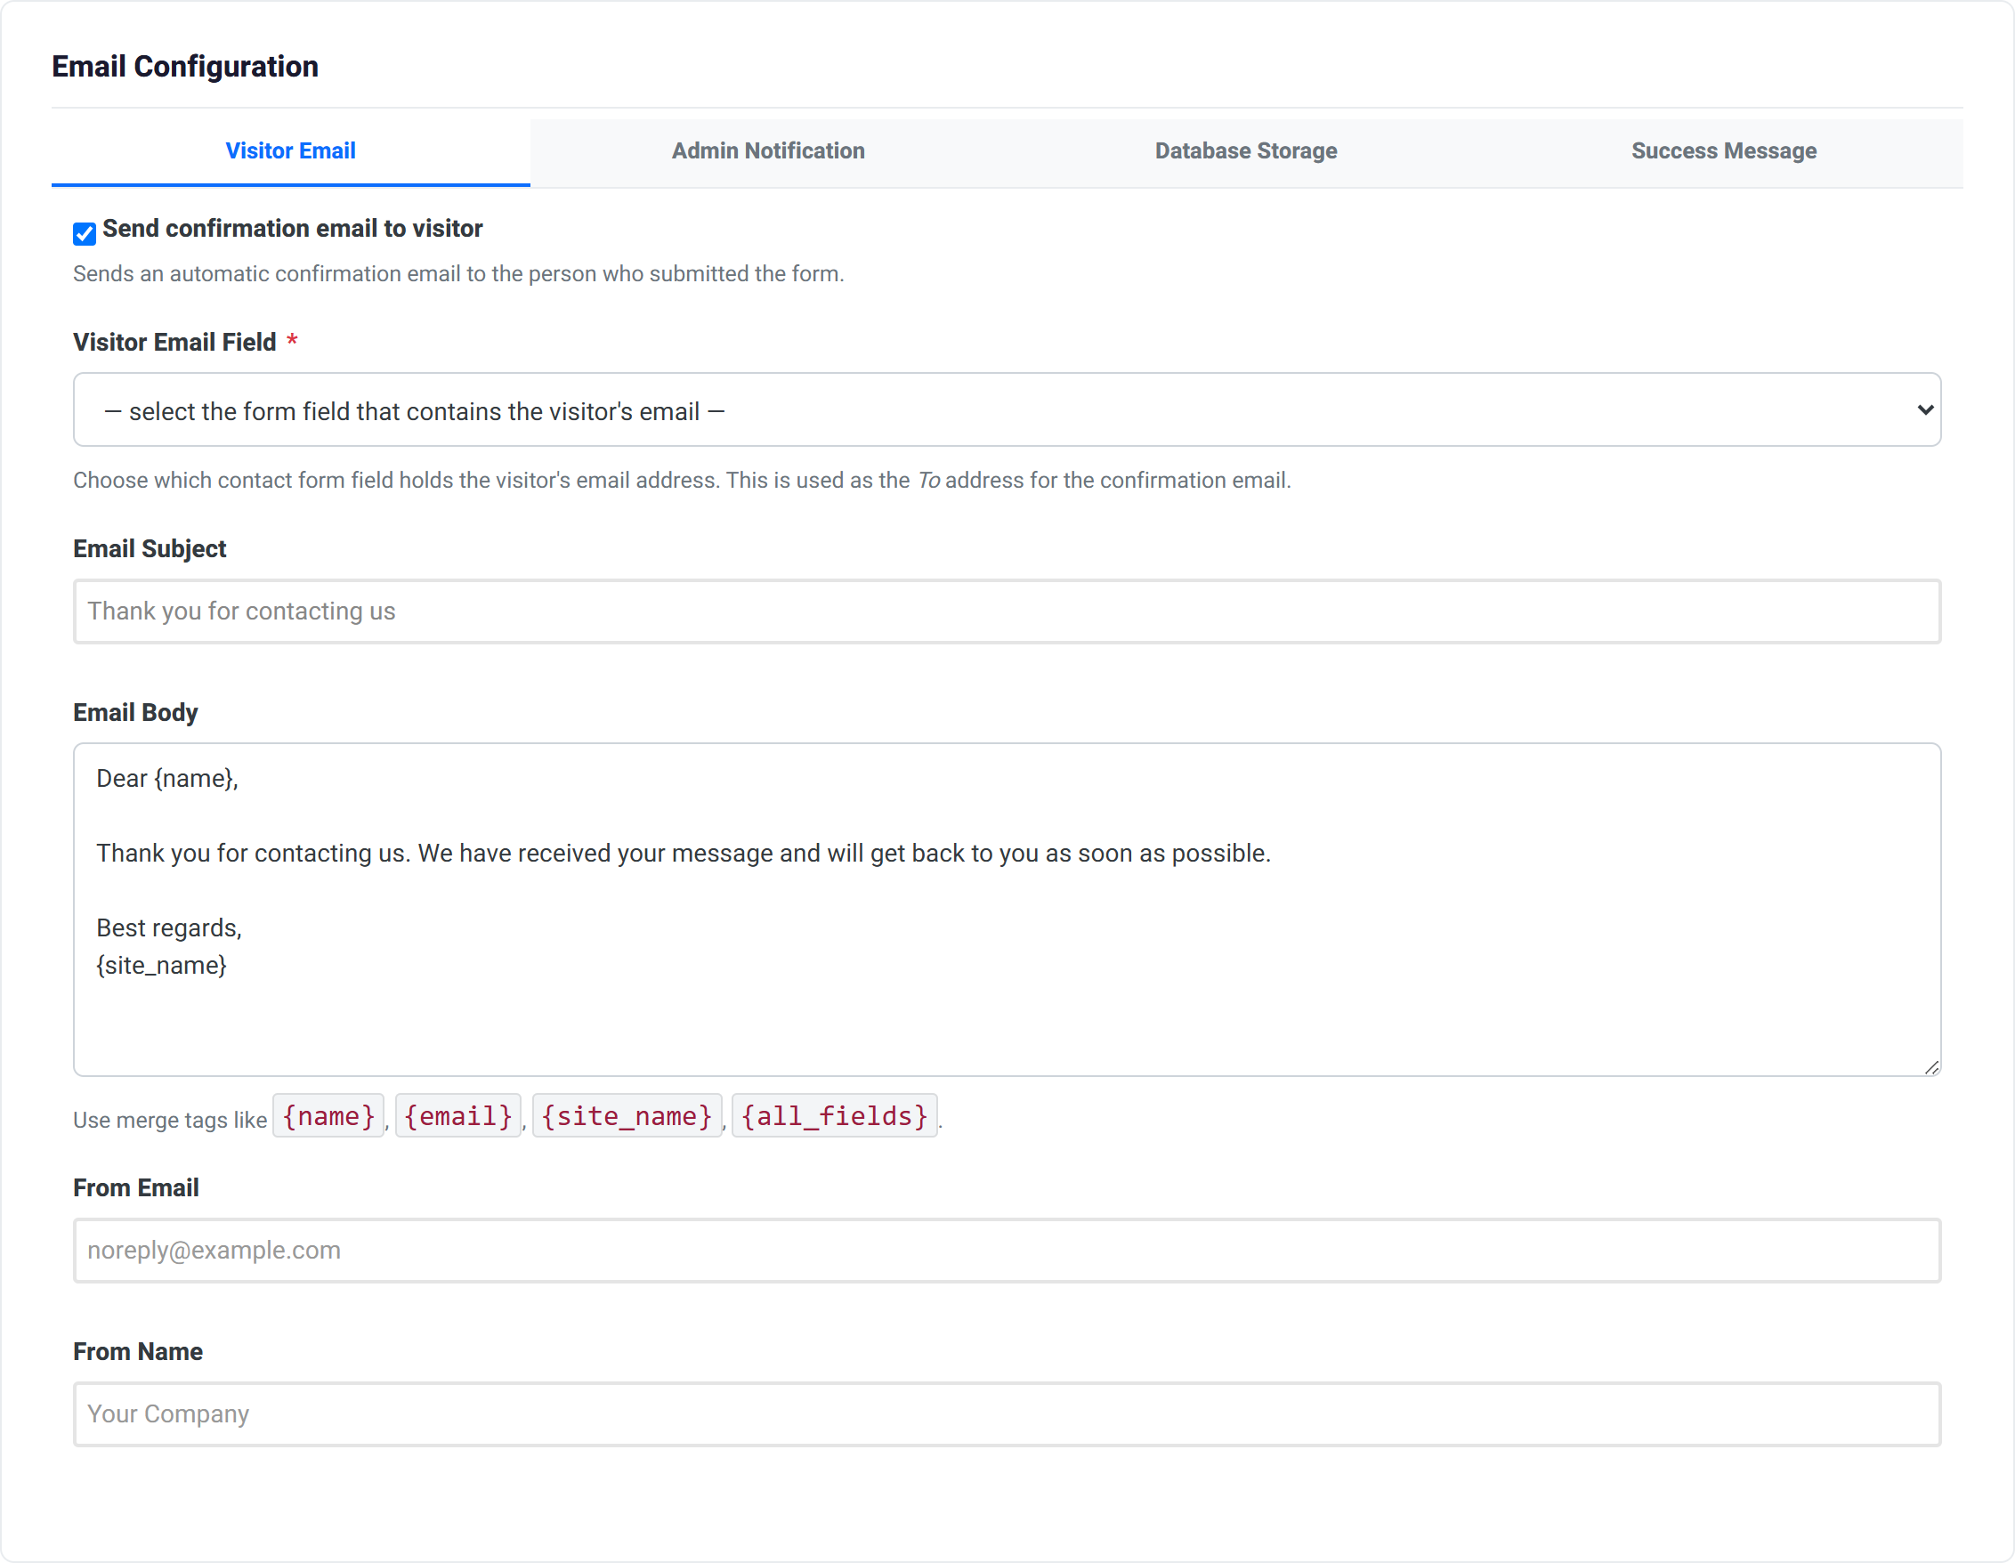Open the Admin Notification tab

[x=769, y=151]
